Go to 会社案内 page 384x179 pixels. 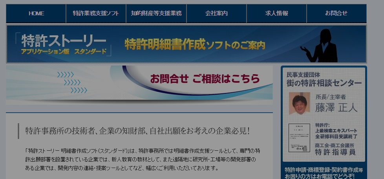216,13
